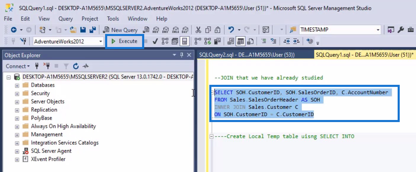The height and width of the screenshot is (172, 416).
Task: Collapse the SELECT statement outline block
Action: pos(211,93)
